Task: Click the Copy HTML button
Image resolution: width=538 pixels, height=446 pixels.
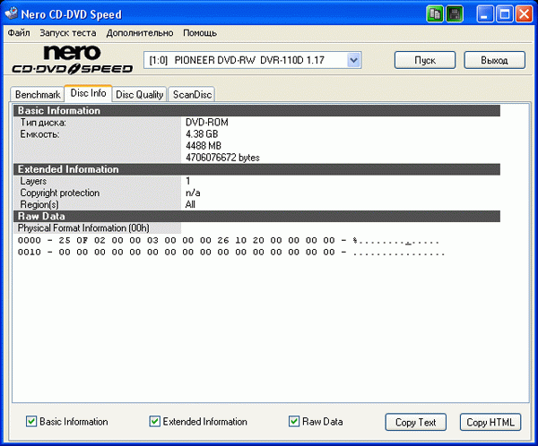Action: [490, 422]
